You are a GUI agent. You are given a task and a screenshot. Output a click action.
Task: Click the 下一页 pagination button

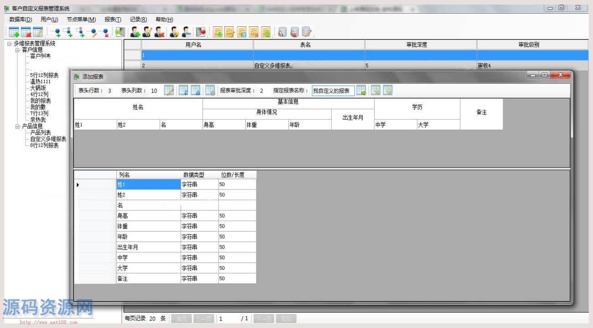(263, 319)
